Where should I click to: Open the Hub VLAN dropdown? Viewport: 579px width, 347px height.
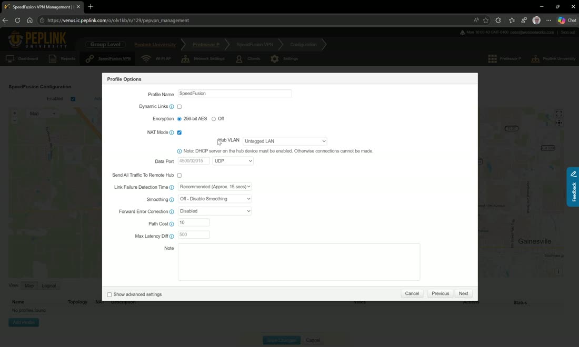(285, 141)
